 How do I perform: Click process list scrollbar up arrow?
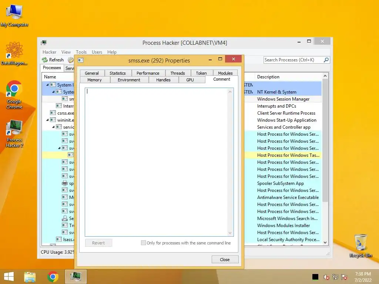tap(325, 76)
